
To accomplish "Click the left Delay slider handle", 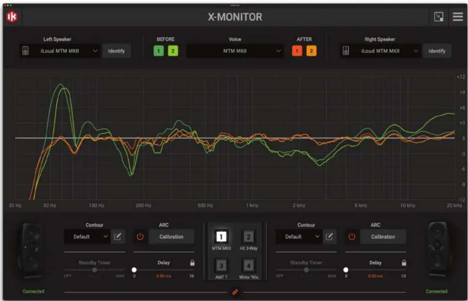I will (x=134, y=270).
